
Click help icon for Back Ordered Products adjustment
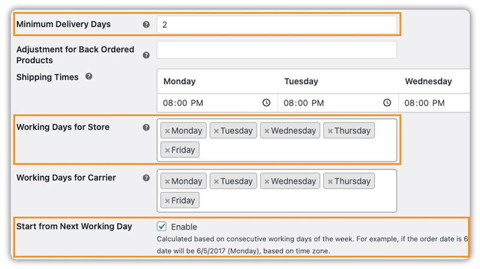pos(146,55)
